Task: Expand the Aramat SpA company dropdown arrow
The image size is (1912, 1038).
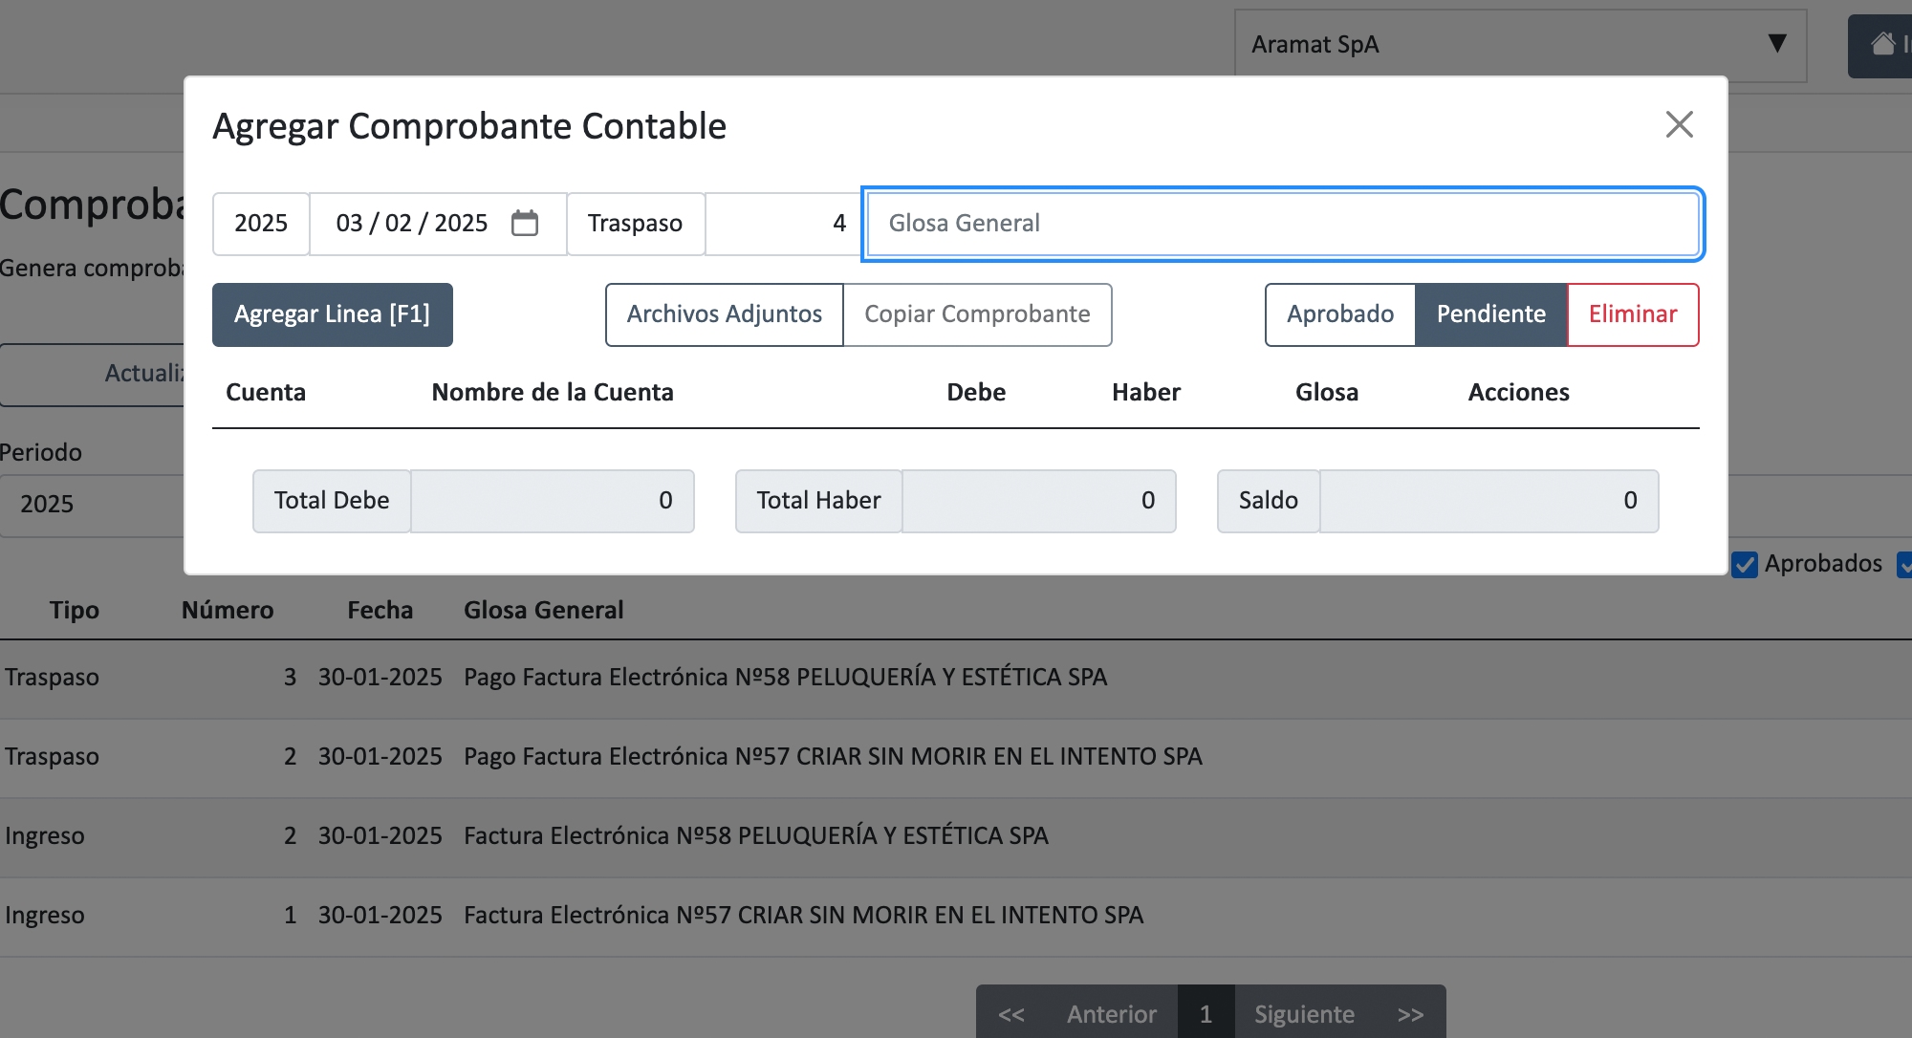Action: click(x=1776, y=44)
